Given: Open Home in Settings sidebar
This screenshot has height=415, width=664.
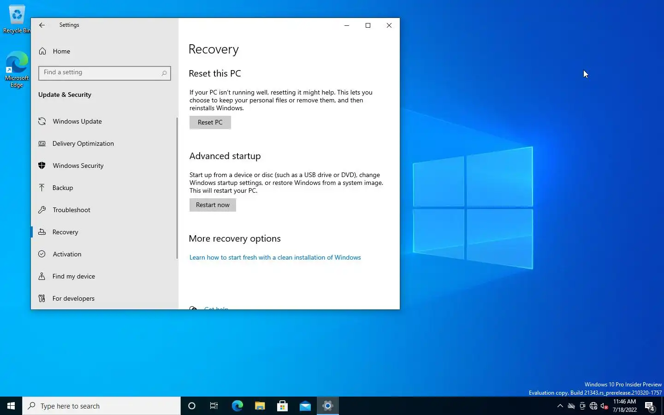Looking at the screenshot, I should [x=105, y=51].
